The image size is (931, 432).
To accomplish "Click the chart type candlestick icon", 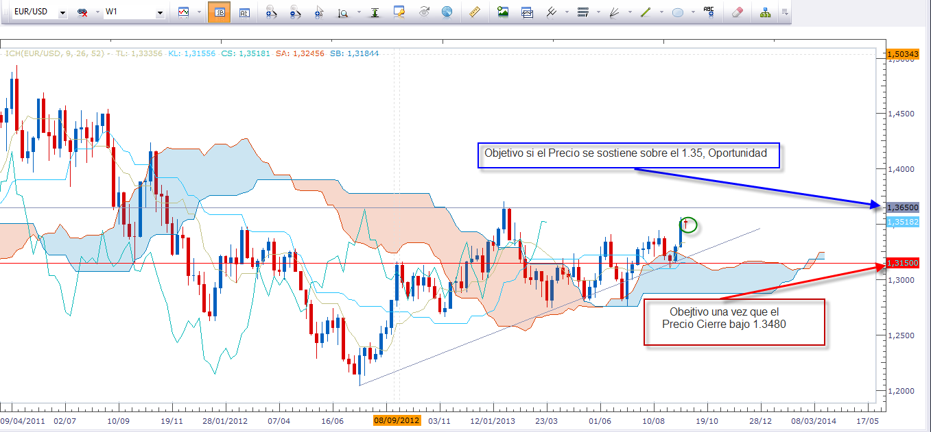I will click(183, 12).
